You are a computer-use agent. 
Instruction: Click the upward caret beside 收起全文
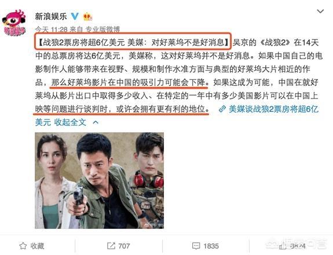click(96, 122)
